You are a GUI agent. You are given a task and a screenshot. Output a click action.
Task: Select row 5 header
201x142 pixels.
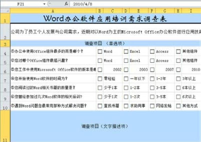[5, 61]
